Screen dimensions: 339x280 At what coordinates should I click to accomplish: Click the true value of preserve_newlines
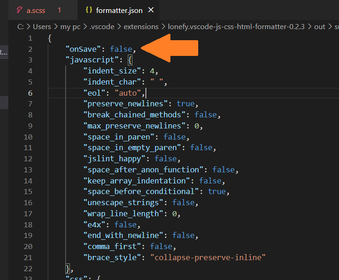click(x=186, y=104)
